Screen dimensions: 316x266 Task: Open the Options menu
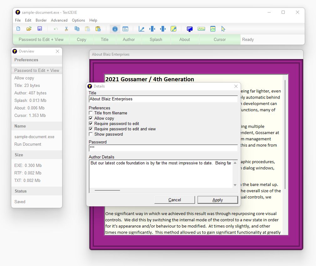(78, 20)
